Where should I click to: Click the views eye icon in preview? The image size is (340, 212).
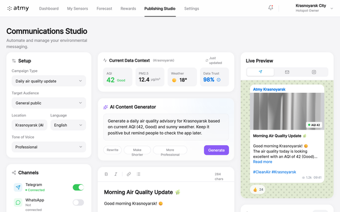[x=303, y=178]
